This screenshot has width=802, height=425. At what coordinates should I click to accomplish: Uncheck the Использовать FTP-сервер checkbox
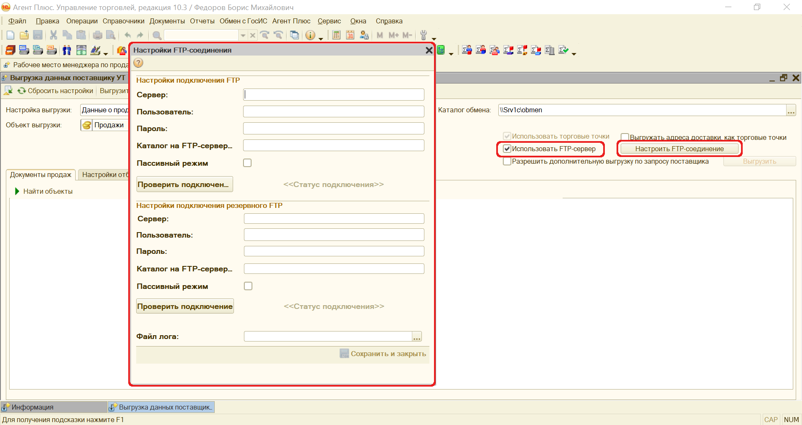pyautogui.click(x=507, y=149)
